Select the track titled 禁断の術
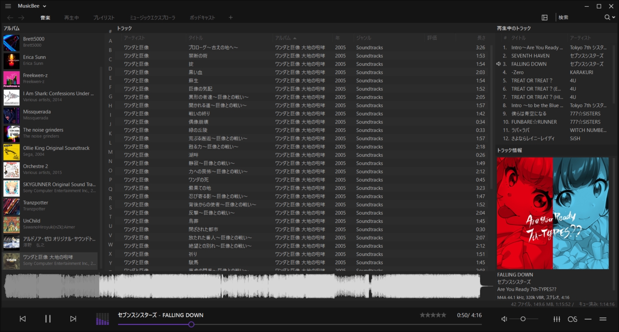 [x=198, y=56]
